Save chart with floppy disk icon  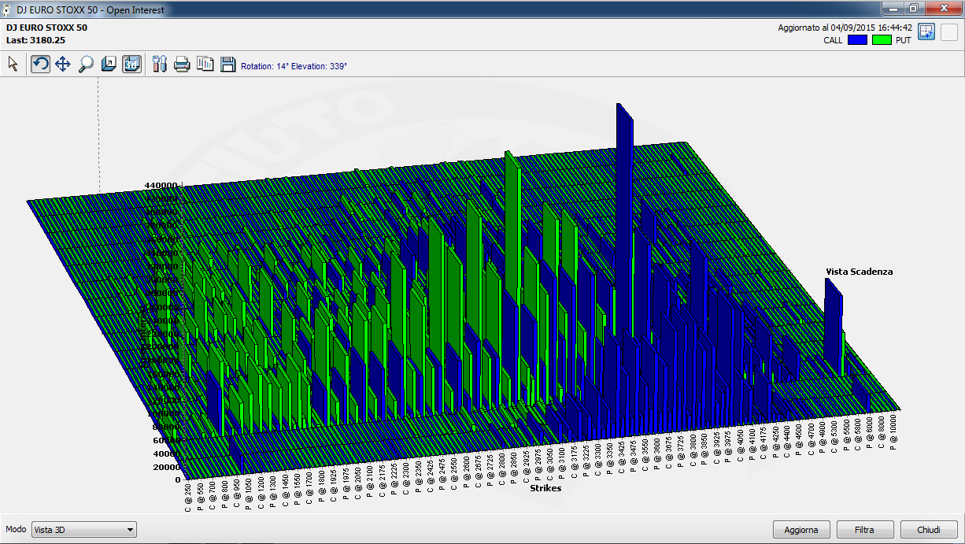coord(227,65)
